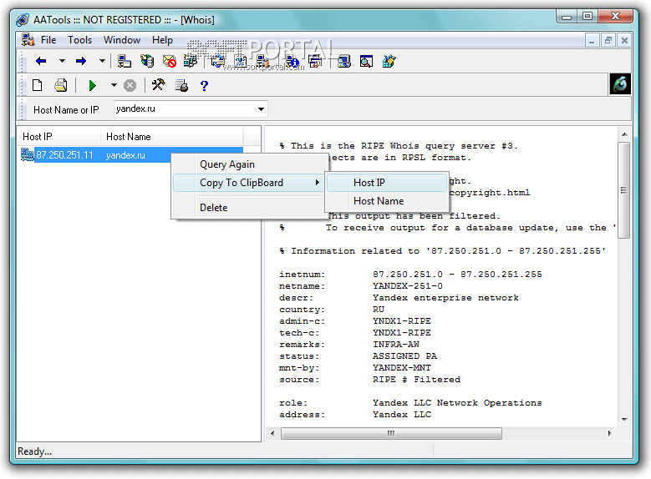Open help with blue question mark

(204, 85)
